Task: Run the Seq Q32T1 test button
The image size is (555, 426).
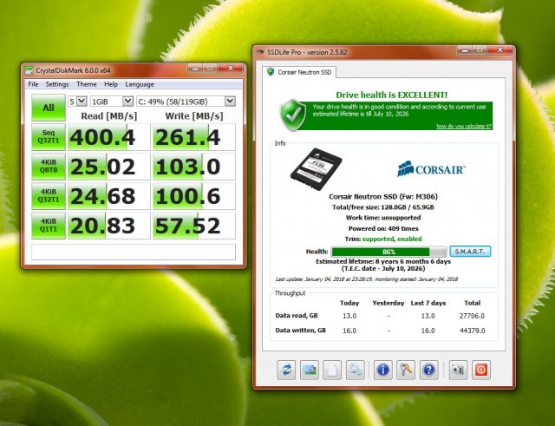Action: tap(47, 136)
